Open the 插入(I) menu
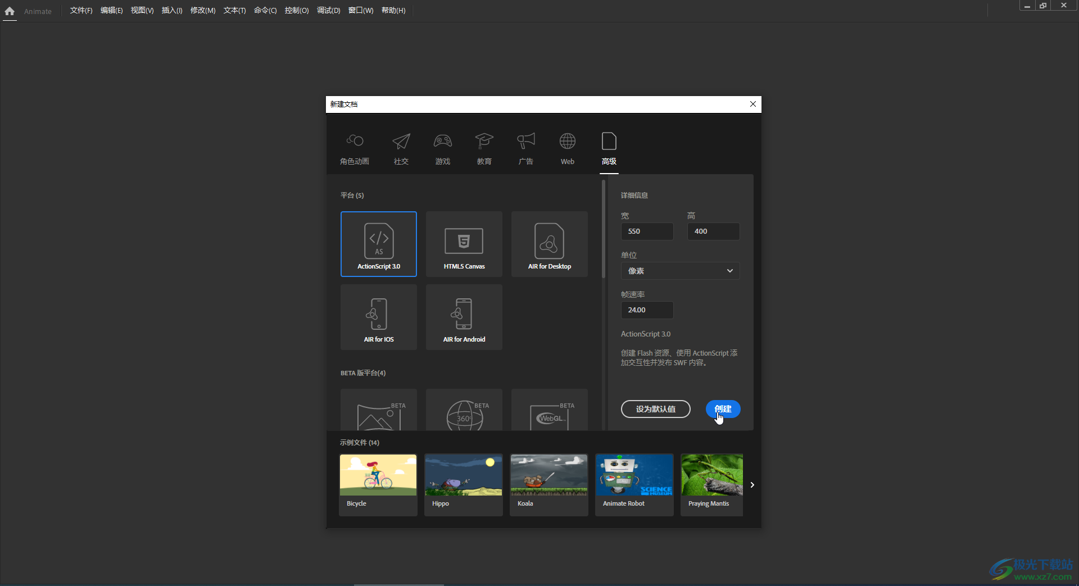1079x586 pixels. pyautogui.click(x=172, y=11)
